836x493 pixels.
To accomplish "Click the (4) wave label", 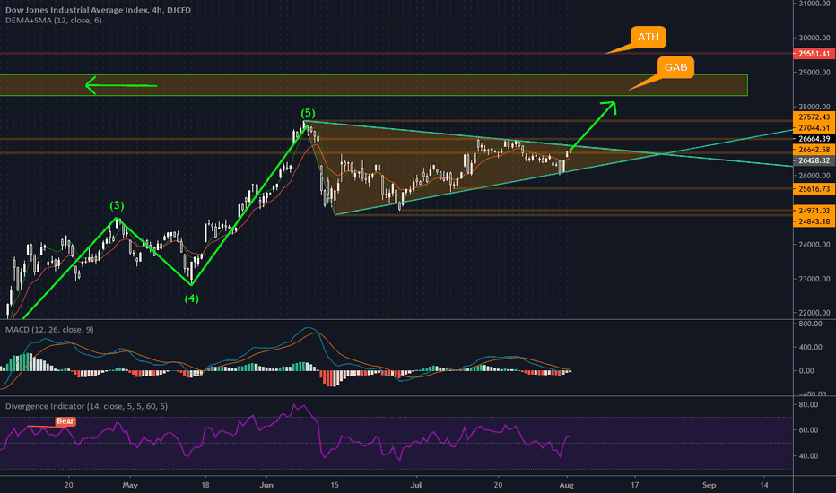I will click(x=191, y=298).
